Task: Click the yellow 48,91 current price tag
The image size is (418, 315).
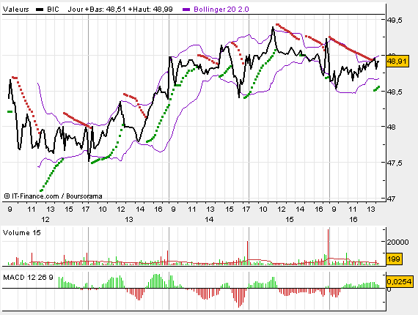Action: pyautogui.click(x=397, y=62)
